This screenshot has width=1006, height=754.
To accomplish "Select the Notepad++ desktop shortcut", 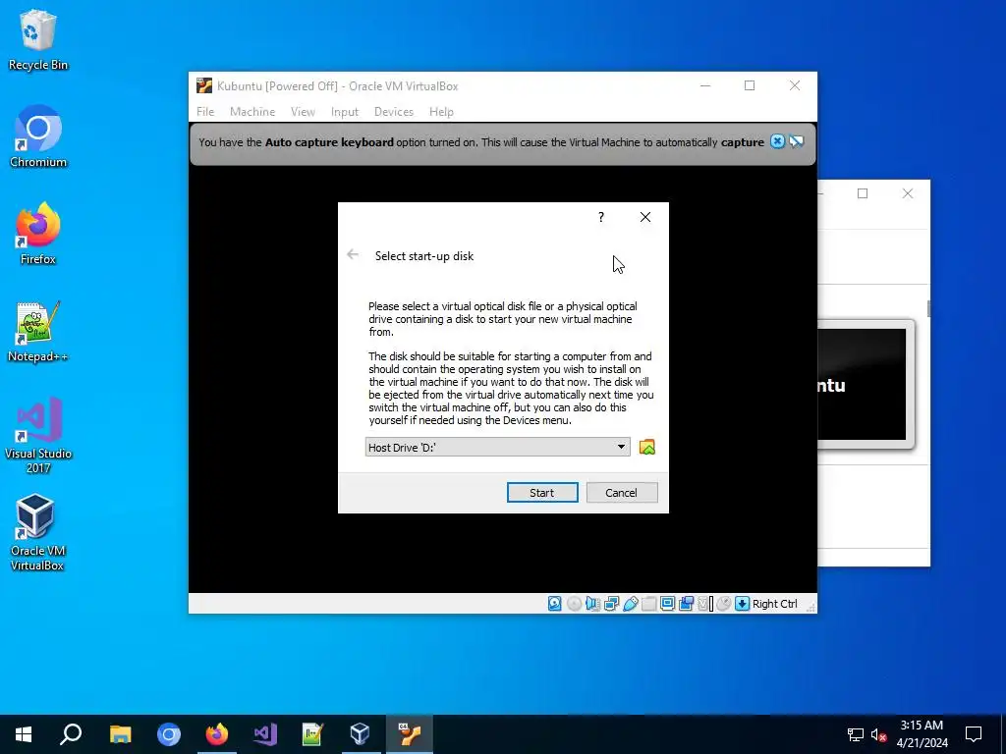I will click(x=38, y=332).
